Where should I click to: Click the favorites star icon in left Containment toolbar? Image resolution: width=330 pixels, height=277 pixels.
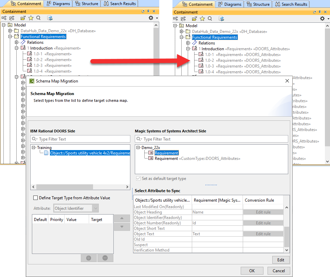(x=31, y=18)
